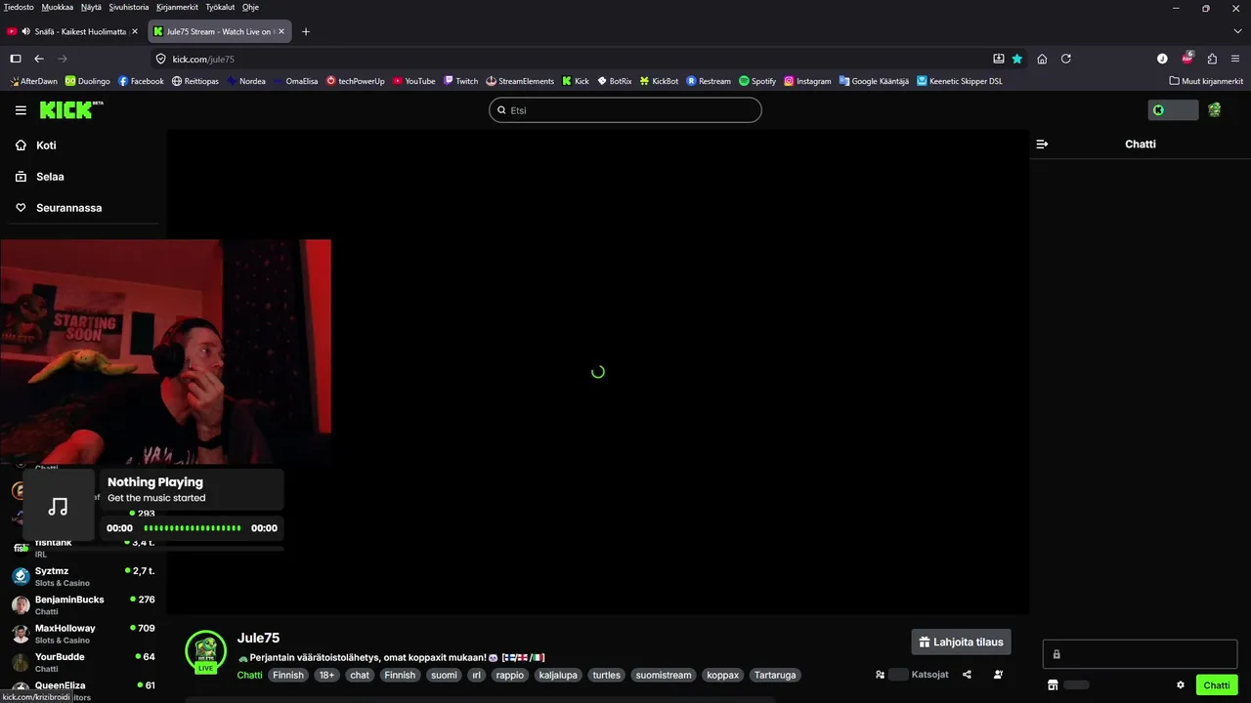Screen dimensions: 1251x703
Task: Open the list all tabs dropdown arrow
Action: point(1237,31)
